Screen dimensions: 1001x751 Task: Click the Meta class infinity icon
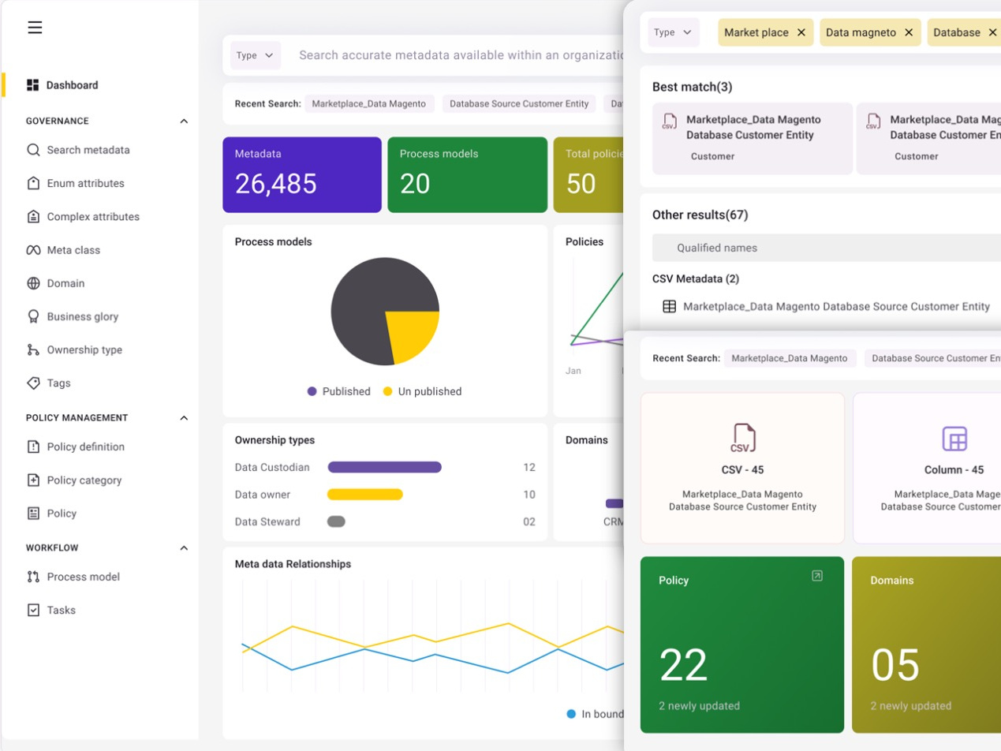(33, 250)
